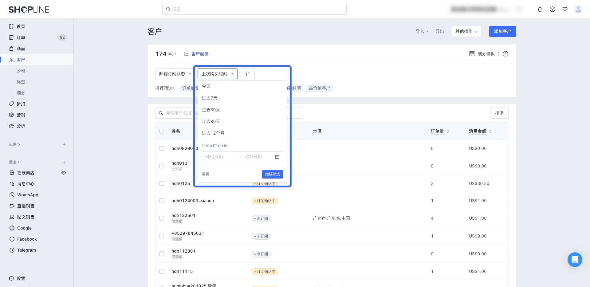
Task: Collapse the 上次购买时间 dropdown
Action: [217, 74]
